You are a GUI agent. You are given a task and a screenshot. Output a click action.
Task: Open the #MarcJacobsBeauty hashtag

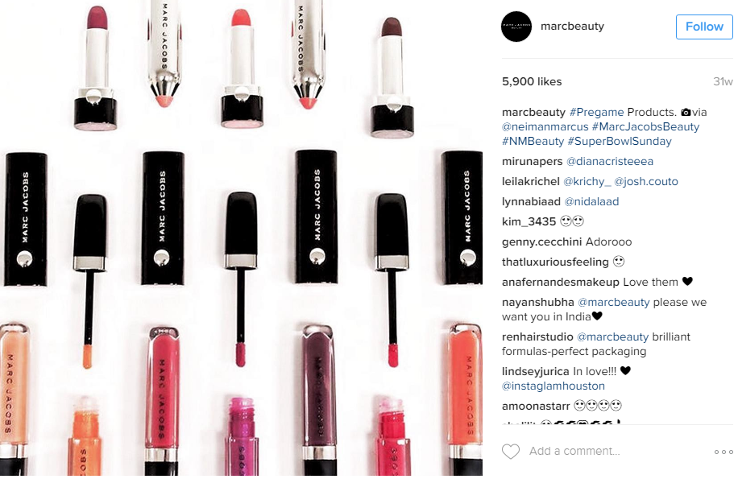click(646, 127)
